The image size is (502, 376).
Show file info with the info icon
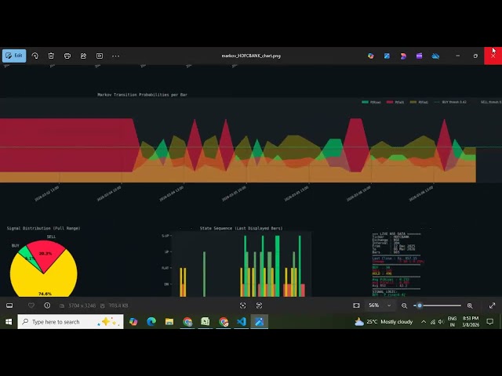click(x=47, y=305)
